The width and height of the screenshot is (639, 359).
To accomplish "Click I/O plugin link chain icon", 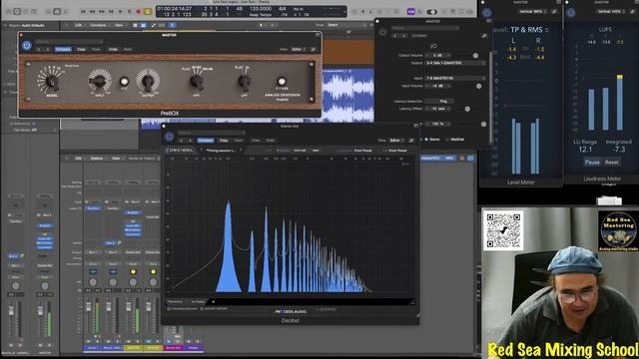I will coord(483,36).
